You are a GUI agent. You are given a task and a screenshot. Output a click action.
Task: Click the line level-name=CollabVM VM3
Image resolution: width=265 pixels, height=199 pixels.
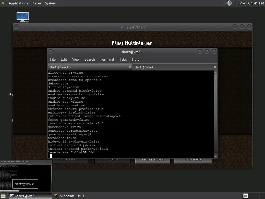(x=72, y=152)
